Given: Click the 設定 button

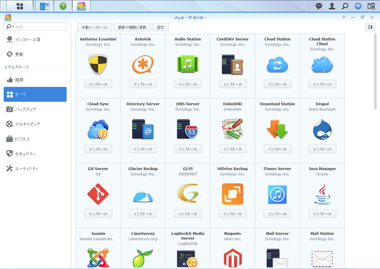Looking at the screenshot, I should point(161,27).
